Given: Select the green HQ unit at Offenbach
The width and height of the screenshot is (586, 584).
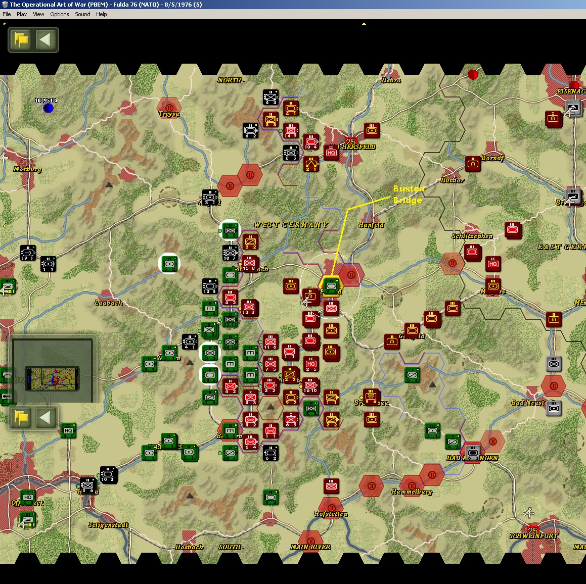Looking at the screenshot, I should (28, 498).
